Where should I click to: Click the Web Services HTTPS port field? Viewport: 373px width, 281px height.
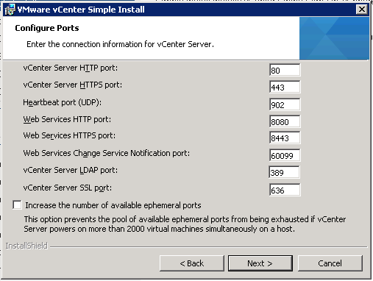point(285,138)
